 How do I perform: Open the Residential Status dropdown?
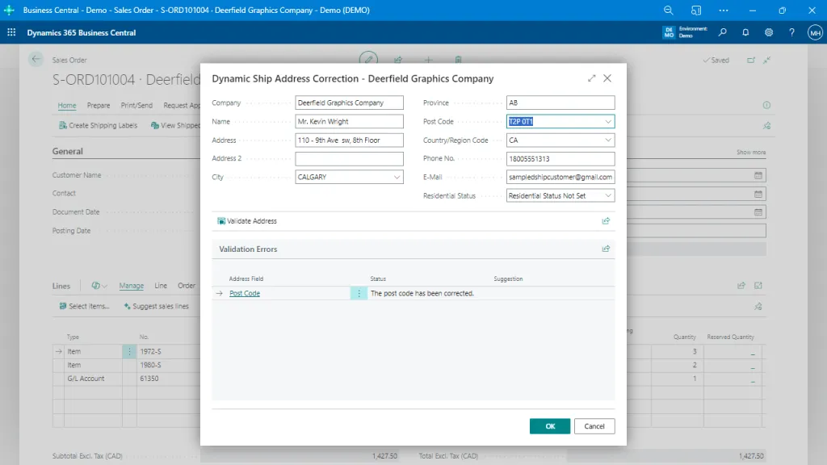coord(607,195)
